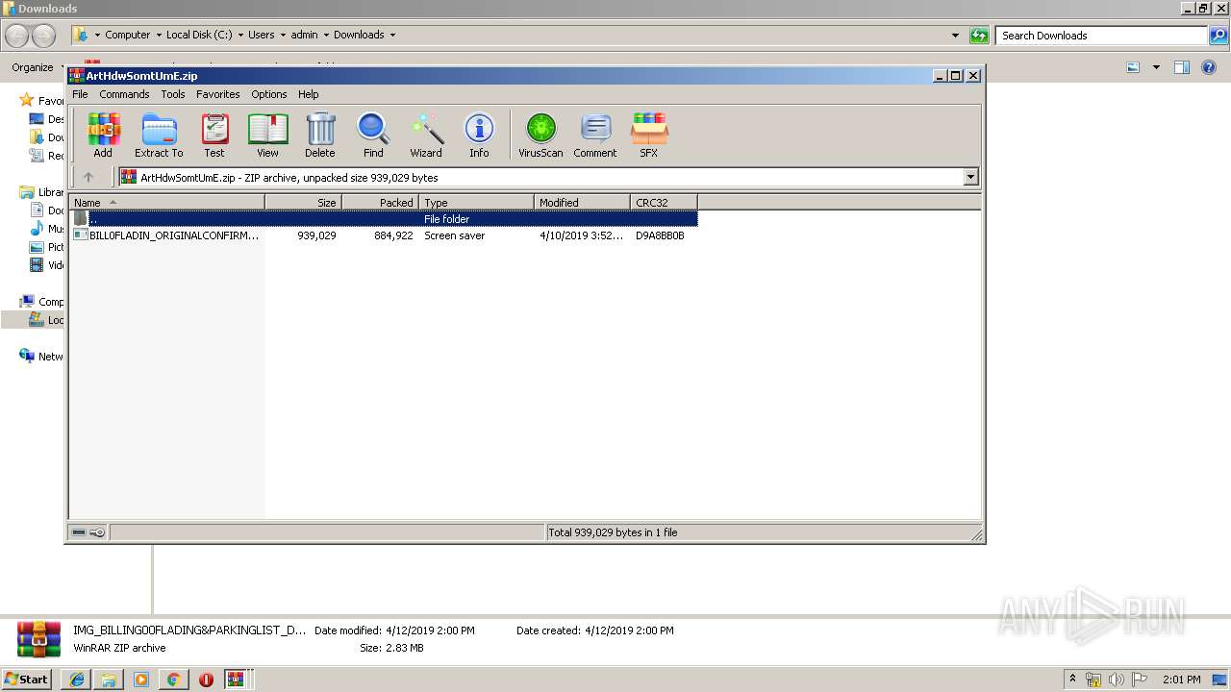1231x692 pixels.
Task: Click the search magnifier in Explorer
Action: click(1218, 36)
